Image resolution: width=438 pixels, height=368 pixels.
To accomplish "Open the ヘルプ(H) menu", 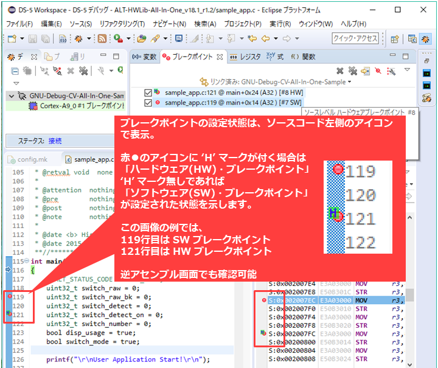I will coord(353,24).
